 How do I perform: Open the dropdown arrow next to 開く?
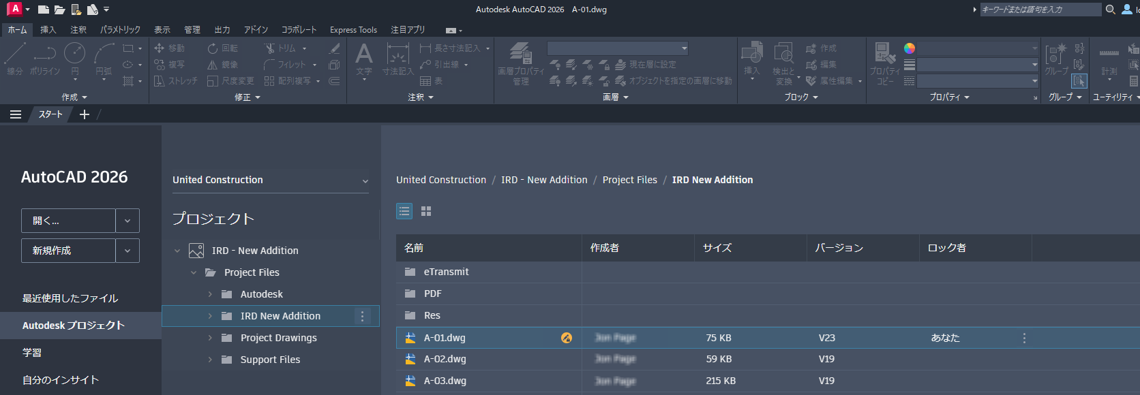(x=127, y=221)
